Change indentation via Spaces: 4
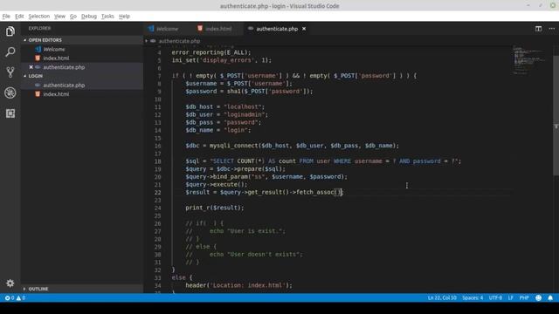 tap(473, 297)
